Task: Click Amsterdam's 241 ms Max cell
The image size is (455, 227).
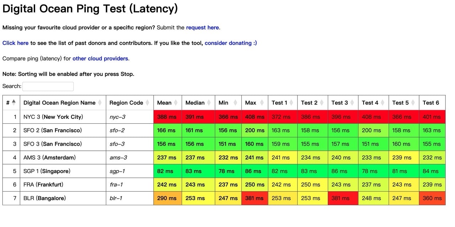Action: 255,157
